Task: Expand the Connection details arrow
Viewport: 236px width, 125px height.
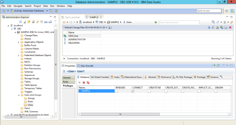Action: pyautogui.click(x=64, y=59)
